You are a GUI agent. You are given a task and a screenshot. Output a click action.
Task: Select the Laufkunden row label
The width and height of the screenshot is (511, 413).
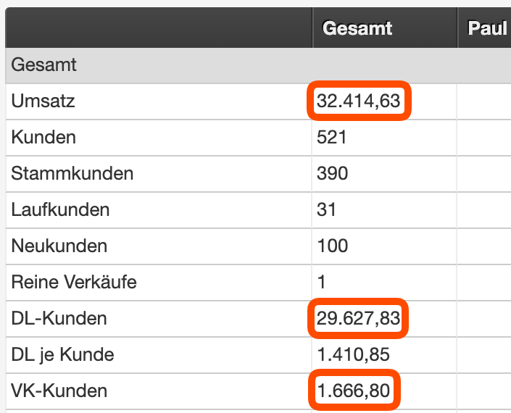tap(60, 209)
